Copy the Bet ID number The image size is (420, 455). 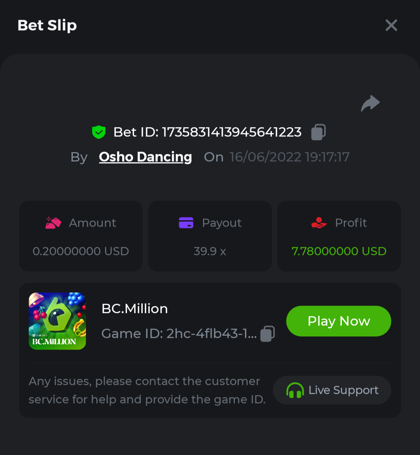tap(318, 132)
